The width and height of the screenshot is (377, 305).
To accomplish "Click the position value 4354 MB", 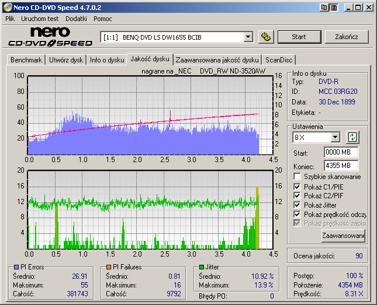I will click(x=350, y=285).
